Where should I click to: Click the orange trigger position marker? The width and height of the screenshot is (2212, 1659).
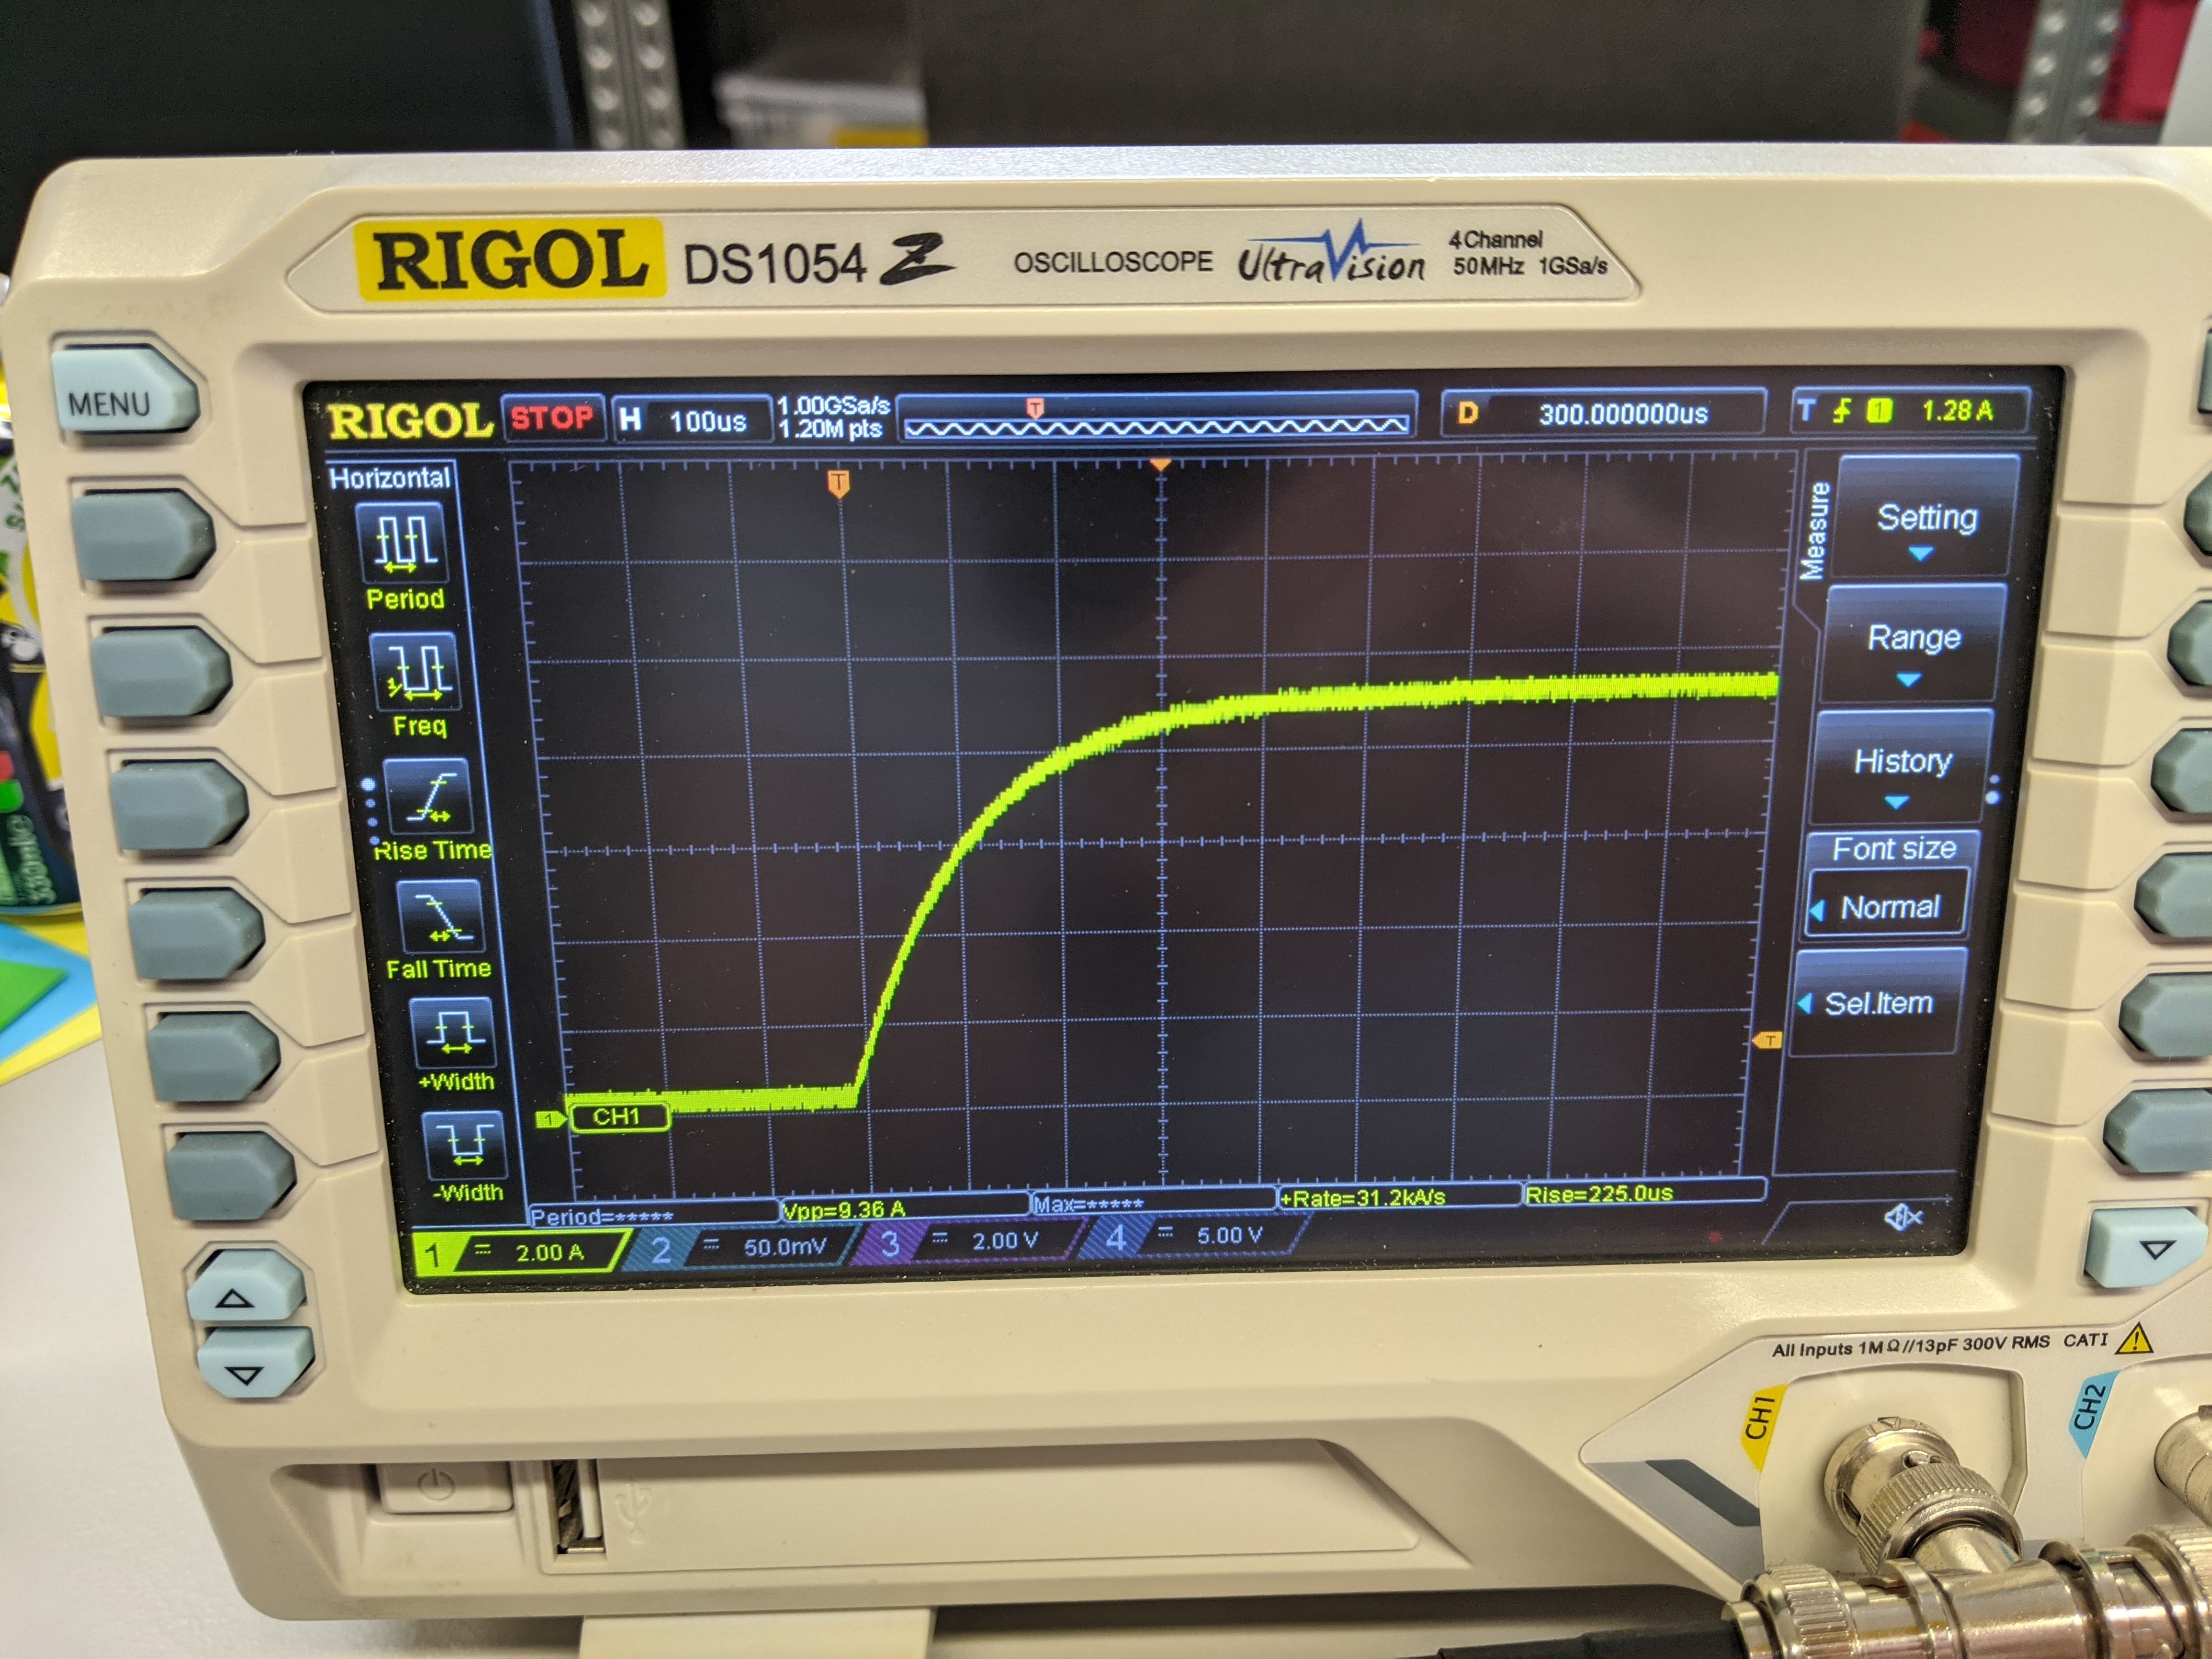click(x=838, y=484)
